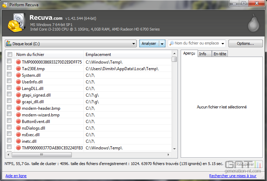Screen dimensions: 267x181
Task: Click the red status icon for modern-header.bmp
Action: pyautogui.click(x=18, y=108)
